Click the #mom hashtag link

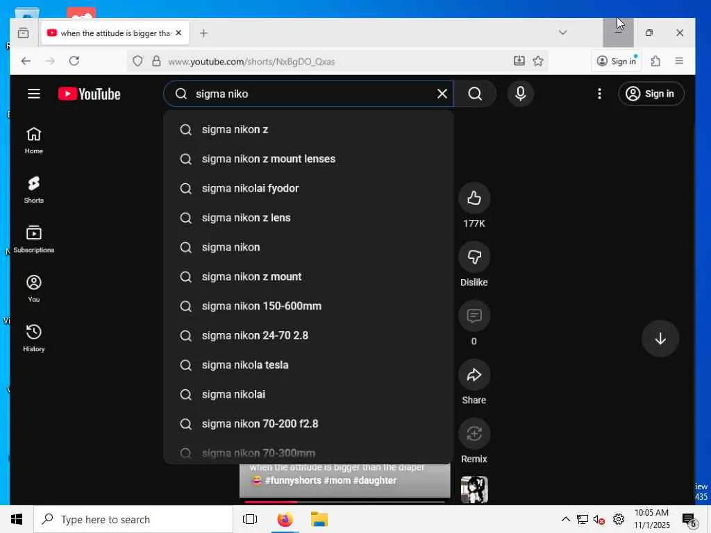coord(337,480)
